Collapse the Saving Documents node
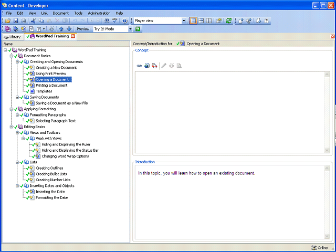This screenshot has height=252, width=336. [17, 97]
